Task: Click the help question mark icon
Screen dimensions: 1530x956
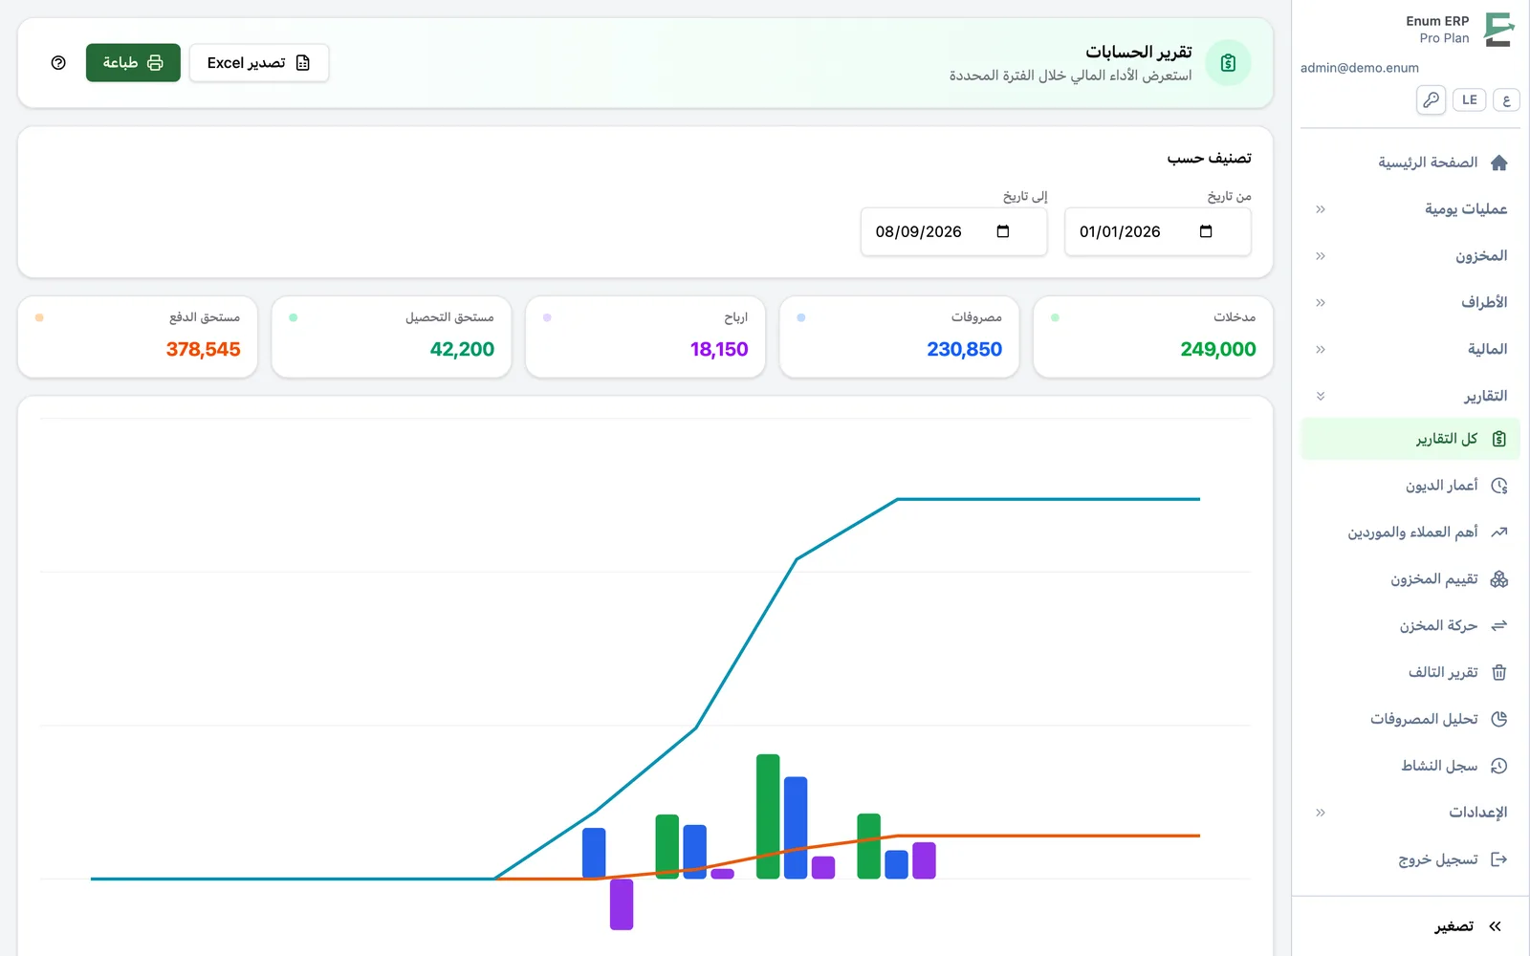Action: (x=58, y=63)
